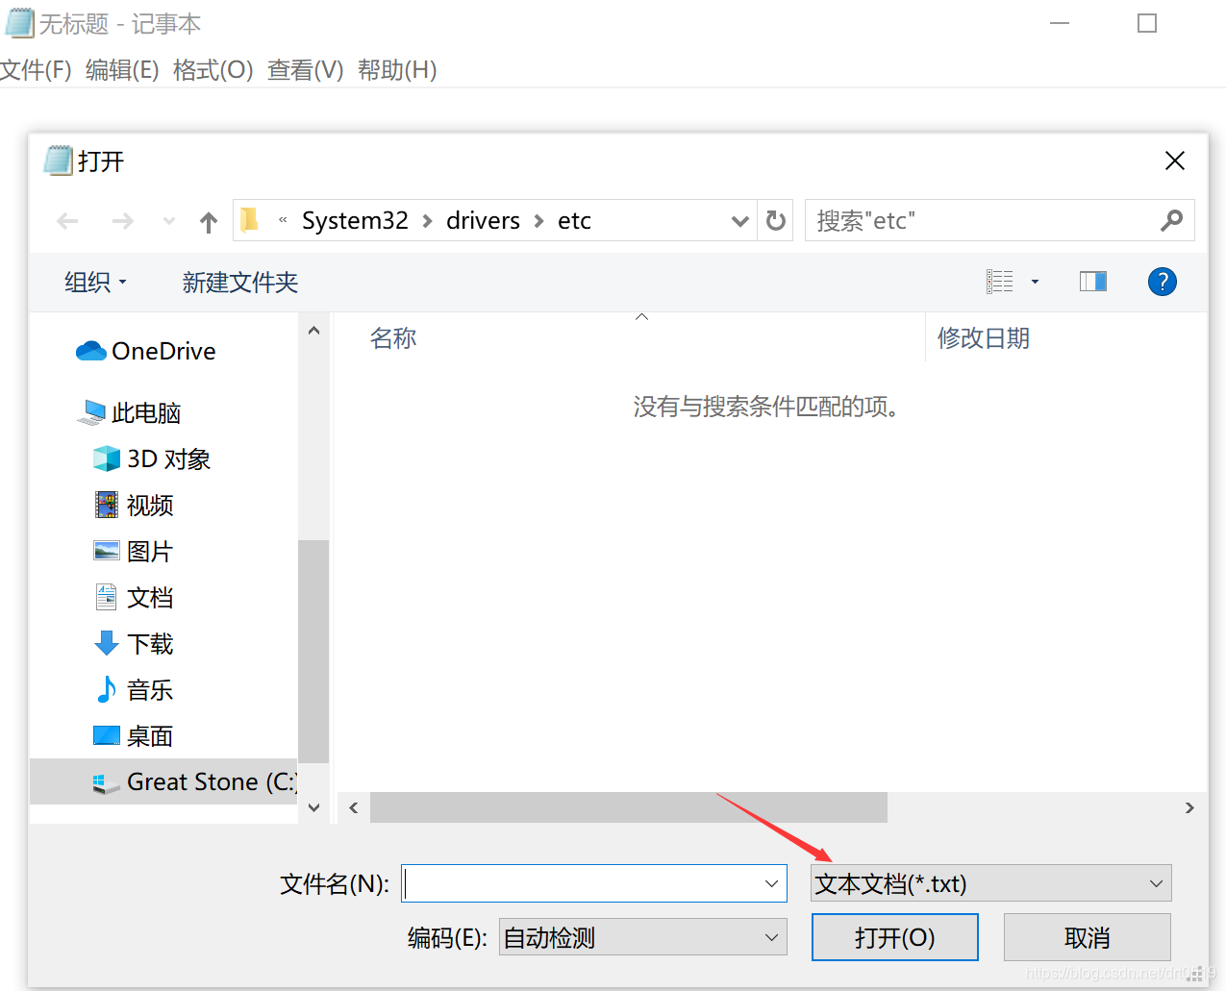The width and height of the screenshot is (1226, 991).
Task: Minimize the Notepad window
Action: tap(1060, 23)
